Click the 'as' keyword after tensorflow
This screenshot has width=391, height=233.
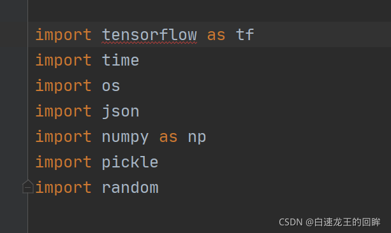[216, 36]
